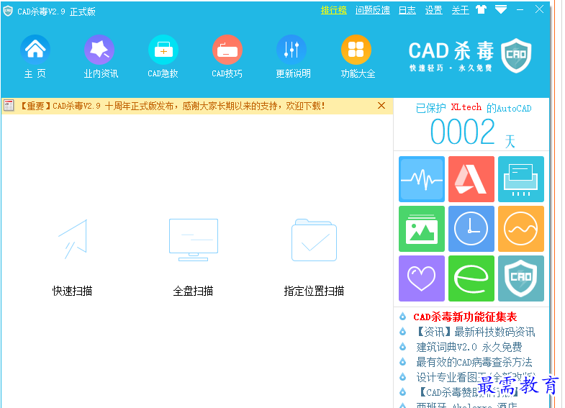Open the CAD急救 first-aid kit icon
The height and width of the screenshot is (408, 565).
pyautogui.click(x=163, y=50)
